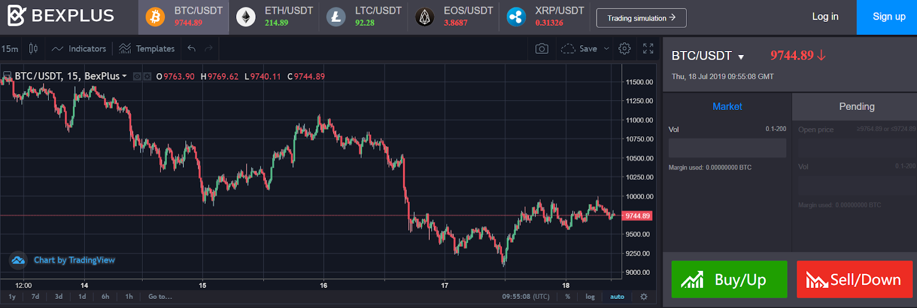Set chart range to 1y
This screenshot has width=917, height=308.
(12, 297)
